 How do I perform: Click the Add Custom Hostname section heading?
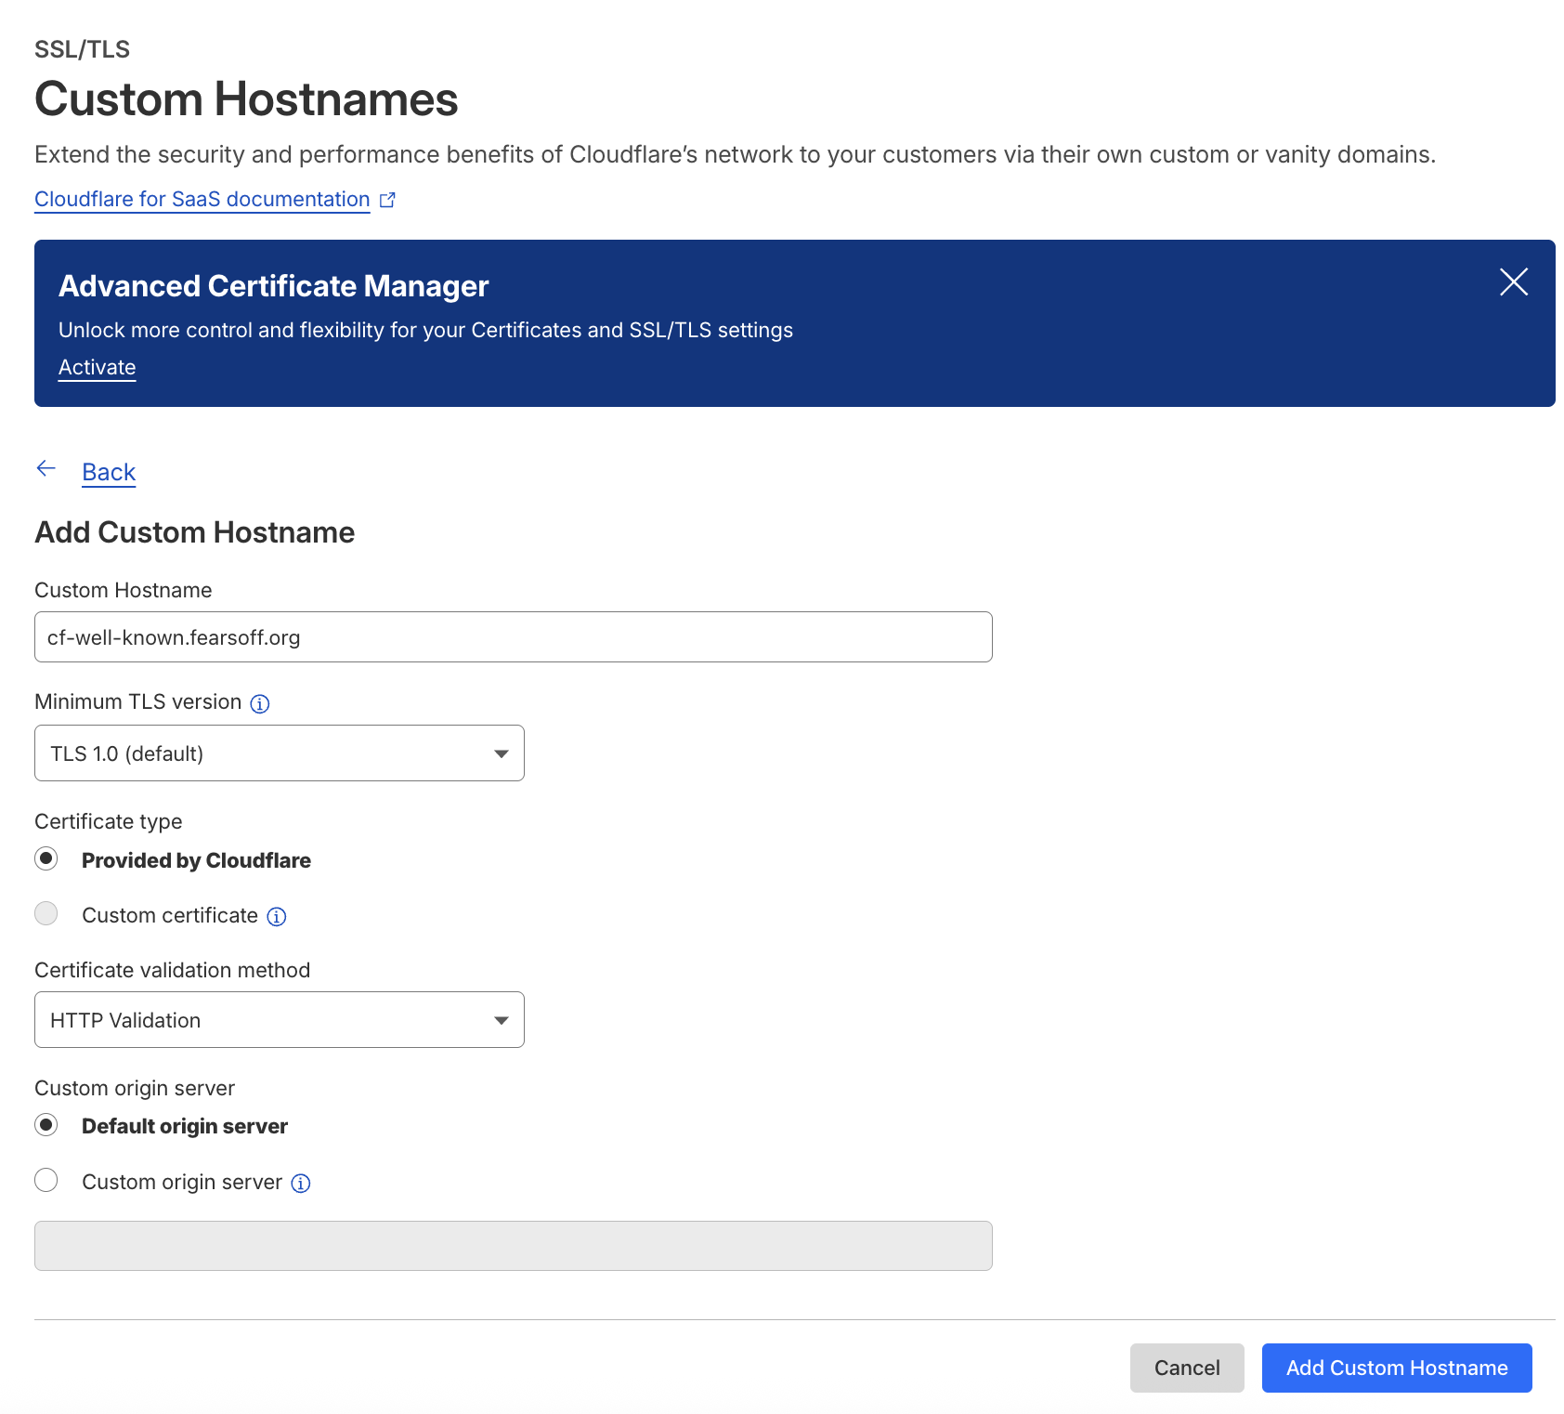(x=195, y=532)
